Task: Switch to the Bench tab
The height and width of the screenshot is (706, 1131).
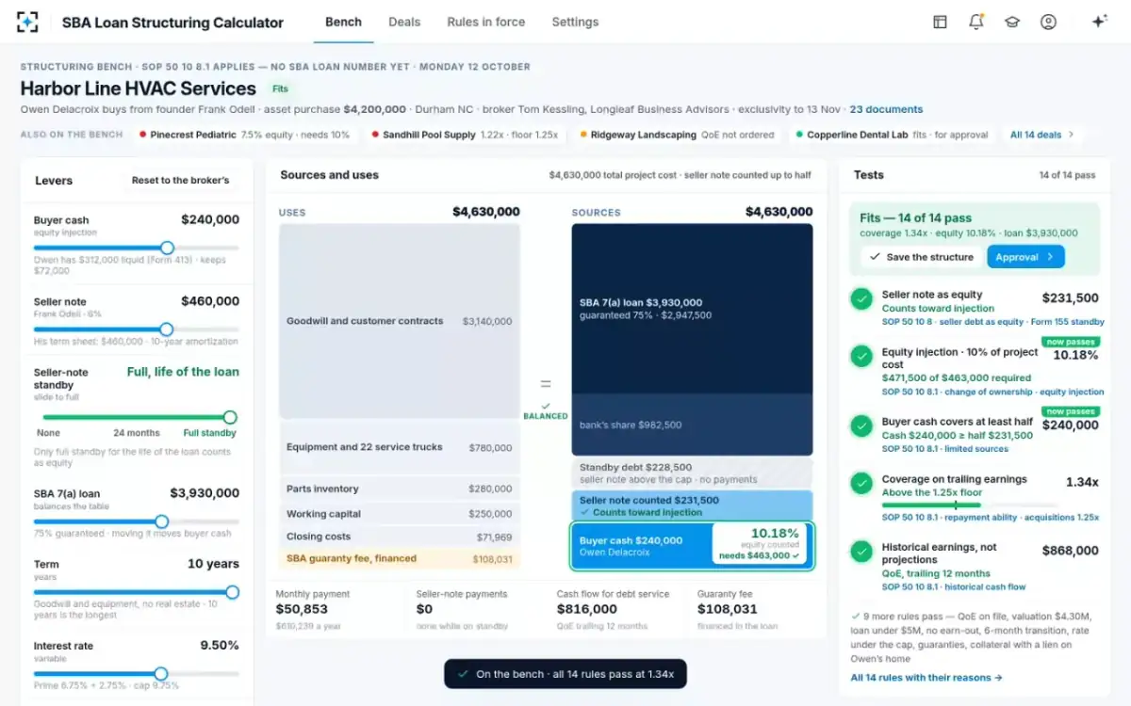Action: pos(343,22)
